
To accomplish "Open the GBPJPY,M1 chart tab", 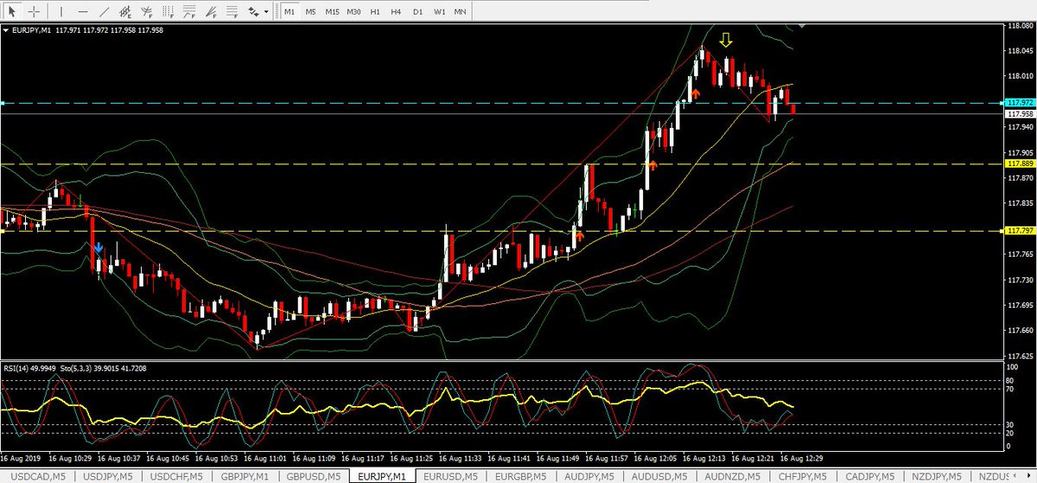I will (x=245, y=476).
